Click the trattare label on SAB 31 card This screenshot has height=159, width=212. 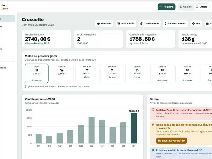187,80
